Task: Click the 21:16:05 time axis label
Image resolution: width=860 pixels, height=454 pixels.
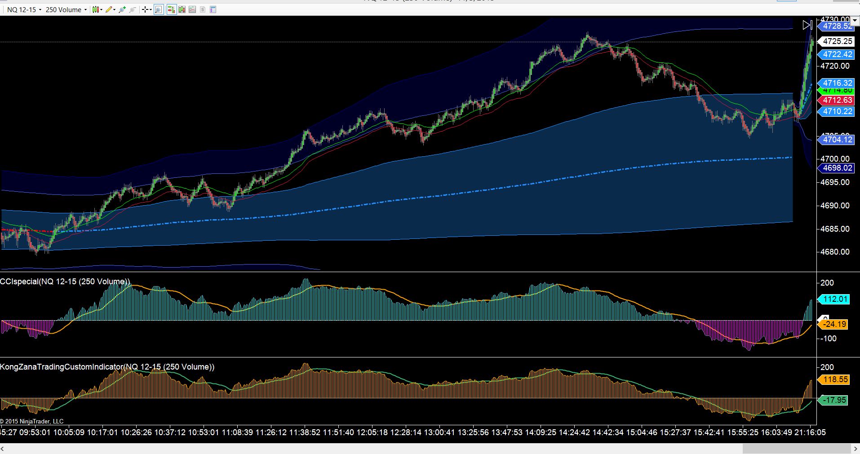Action: pyautogui.click(x=810, y=432)
